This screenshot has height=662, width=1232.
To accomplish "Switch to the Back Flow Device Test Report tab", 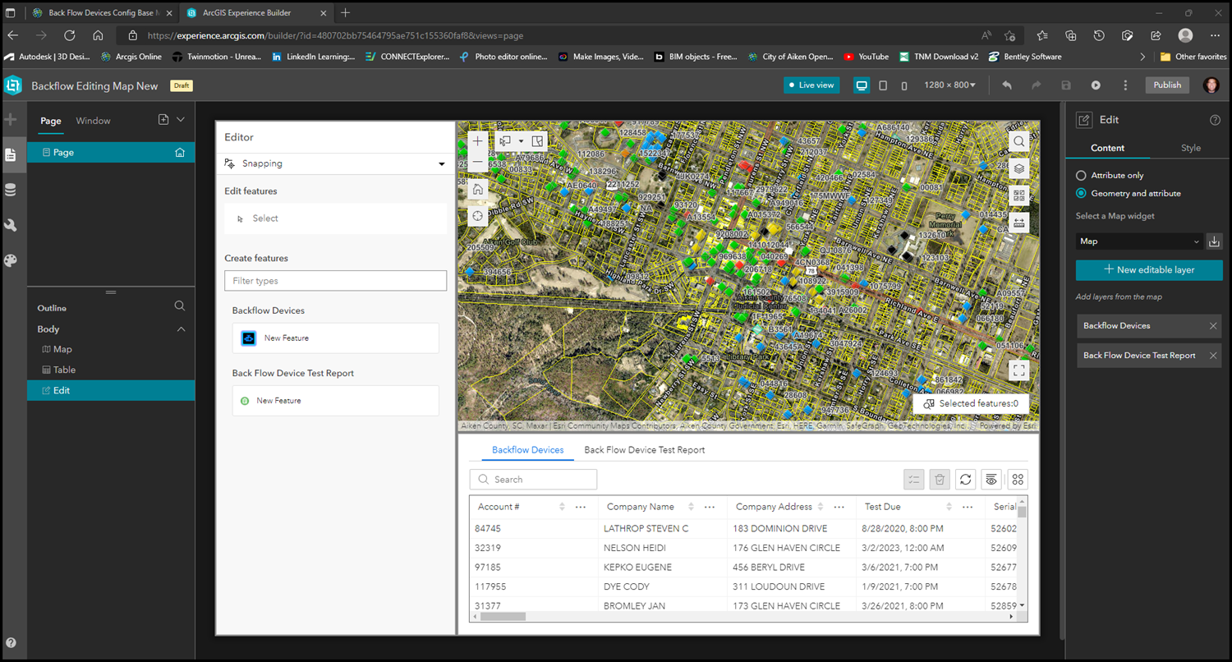I will click(x=644, y=449).
